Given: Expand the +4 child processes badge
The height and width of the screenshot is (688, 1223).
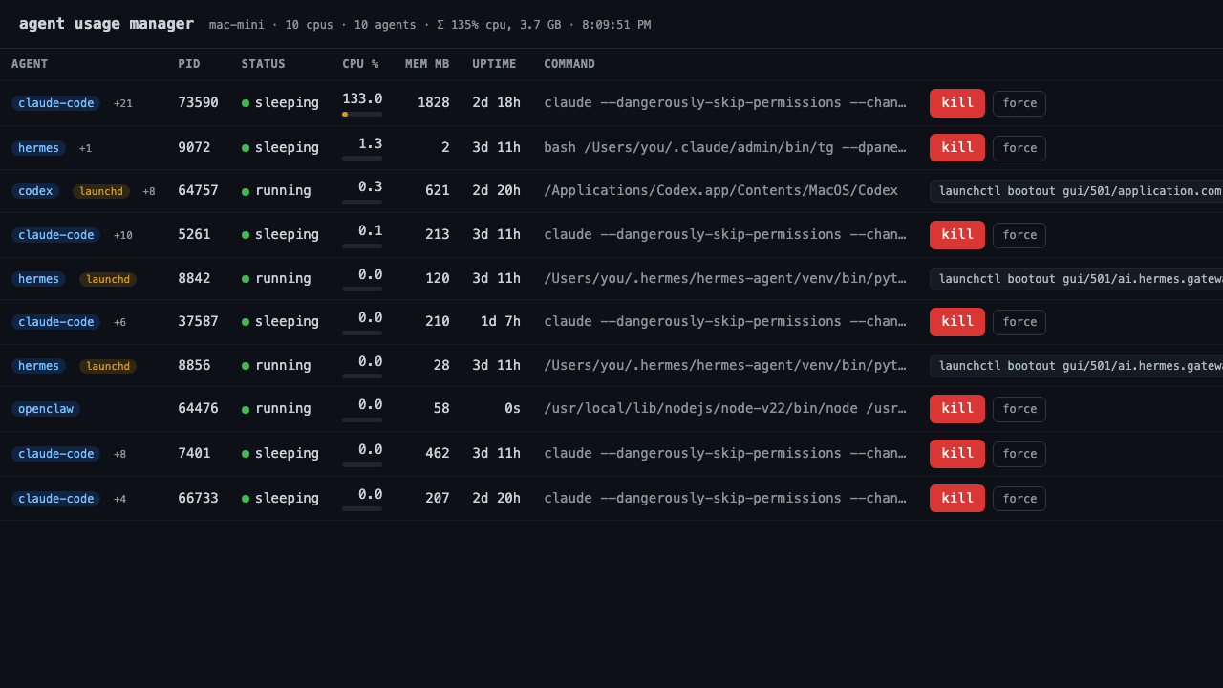Looking at the screenshot, I should [x=120, y=499].
